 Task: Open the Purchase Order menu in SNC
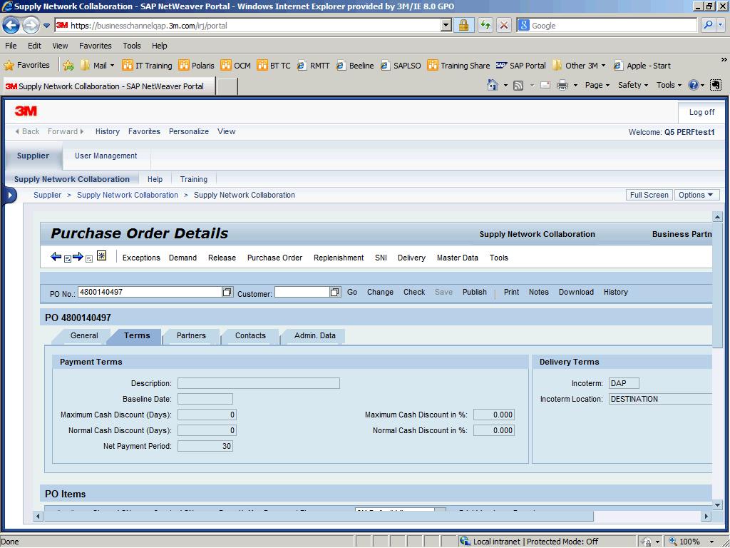pyautogui.click(x=274, y=258)
